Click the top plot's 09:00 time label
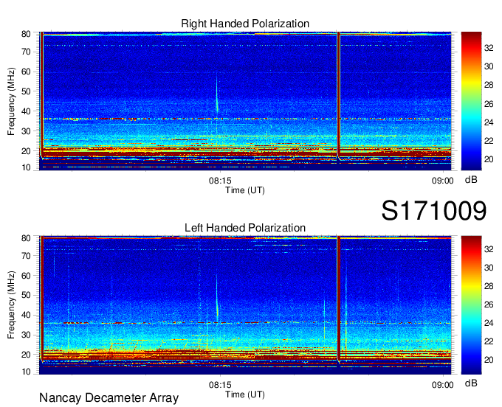 (x=442, y=181)
